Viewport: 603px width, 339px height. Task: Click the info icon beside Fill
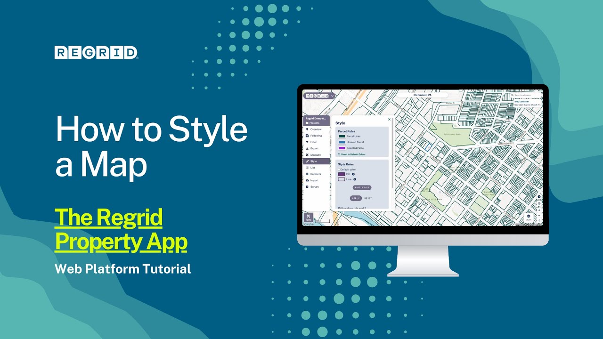pyautogui.click(x=353, y=174)
